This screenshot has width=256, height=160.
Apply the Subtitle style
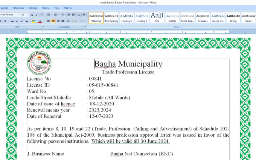click(x=172, y=18)
